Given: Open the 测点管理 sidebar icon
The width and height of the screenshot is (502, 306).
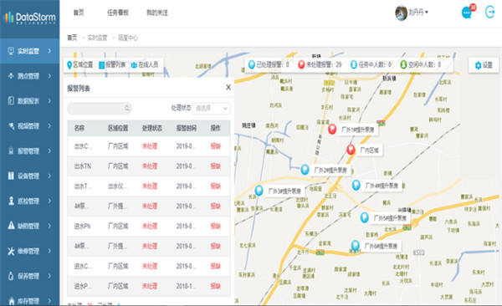Looking at the screenshot, I should [11, 76].
